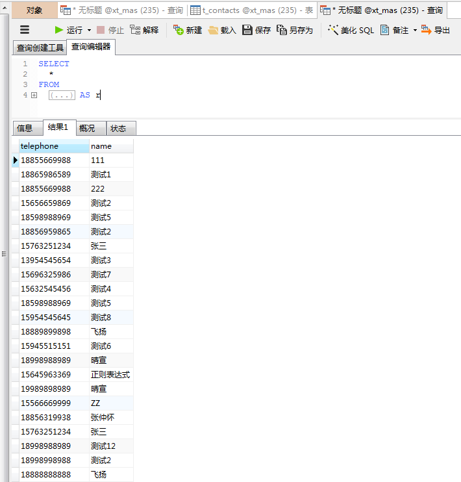
Task: Load a file with 载入
Action: pyautogui.click(x=222, y=30)
